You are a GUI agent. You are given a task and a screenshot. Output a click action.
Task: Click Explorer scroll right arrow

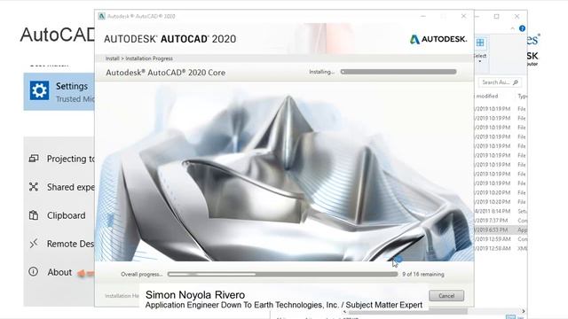[x=524, y=311]
